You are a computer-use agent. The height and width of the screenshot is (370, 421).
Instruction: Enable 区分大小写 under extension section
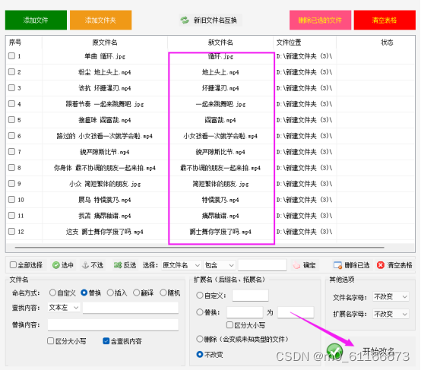[x=229, y=325]
